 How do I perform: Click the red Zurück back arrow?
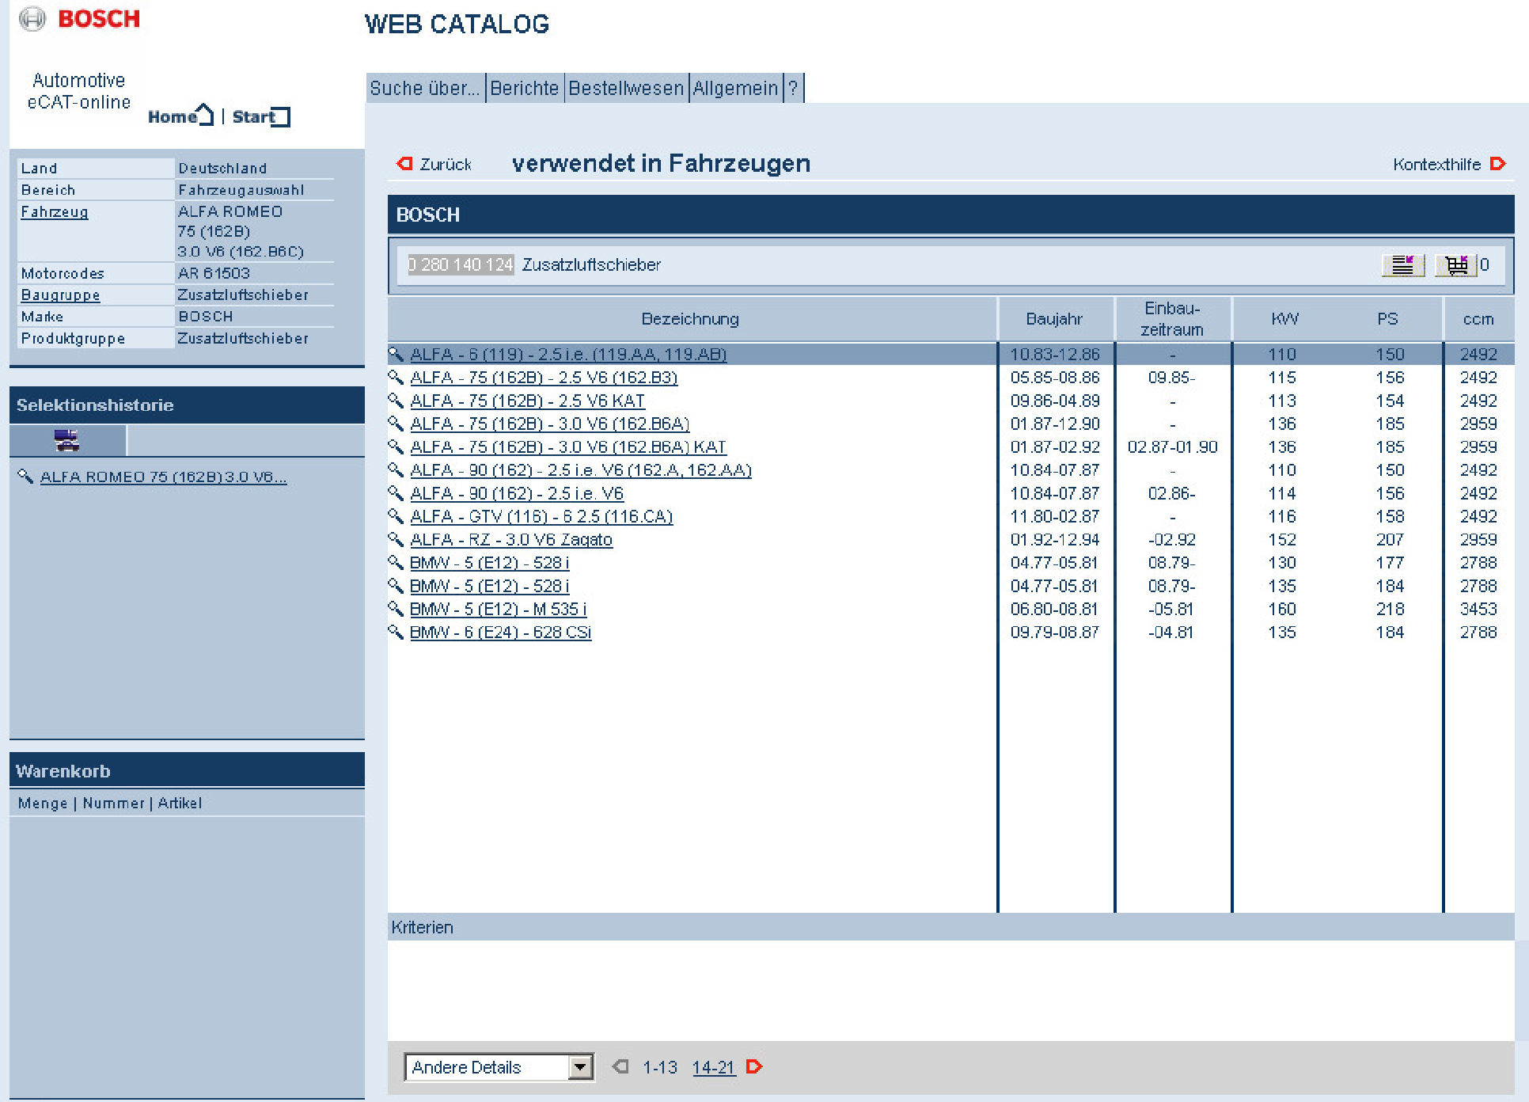point(404,163)
